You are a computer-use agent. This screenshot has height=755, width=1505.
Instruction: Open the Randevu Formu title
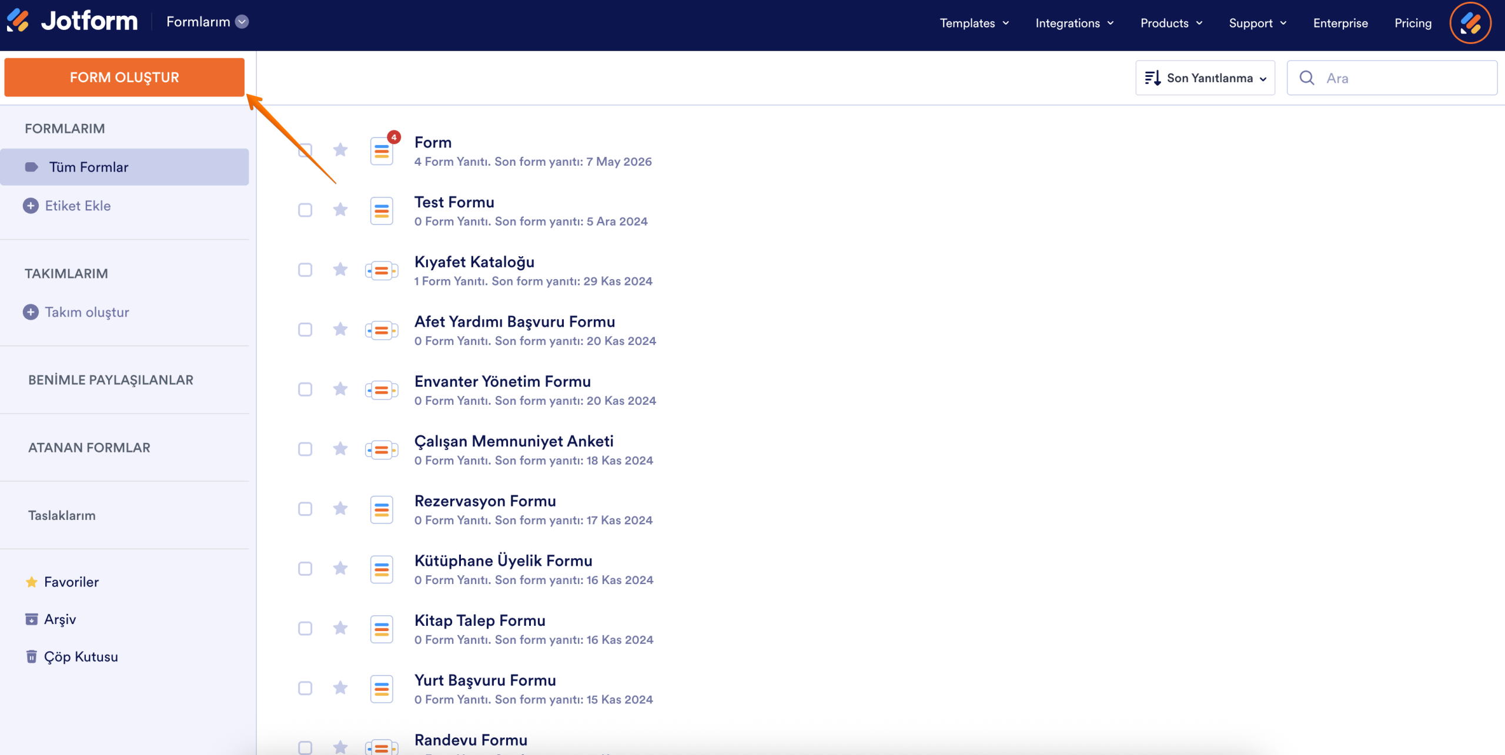click(x=471, y=740)
